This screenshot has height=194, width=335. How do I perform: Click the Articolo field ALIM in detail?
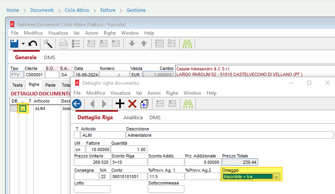103,135
